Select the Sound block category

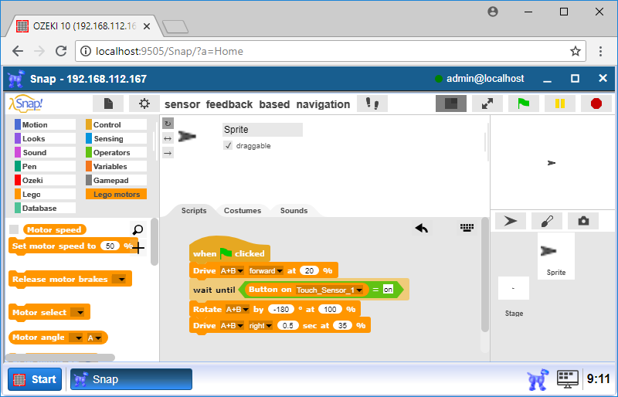(x=45, y=153)
